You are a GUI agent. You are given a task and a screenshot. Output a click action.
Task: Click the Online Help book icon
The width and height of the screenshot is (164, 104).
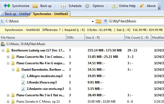click(x=114, y=6)
